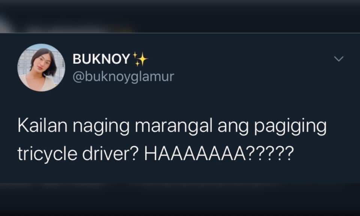This screenshot has width=360, height=216.
Task: Click the letter "B" of BUKNOY
Action: [x=77, y=59]
